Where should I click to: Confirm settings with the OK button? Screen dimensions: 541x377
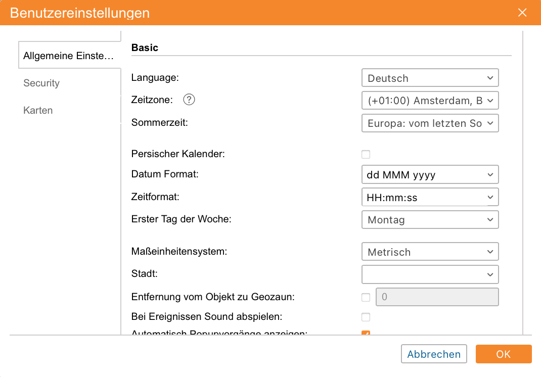coord(503,354)
